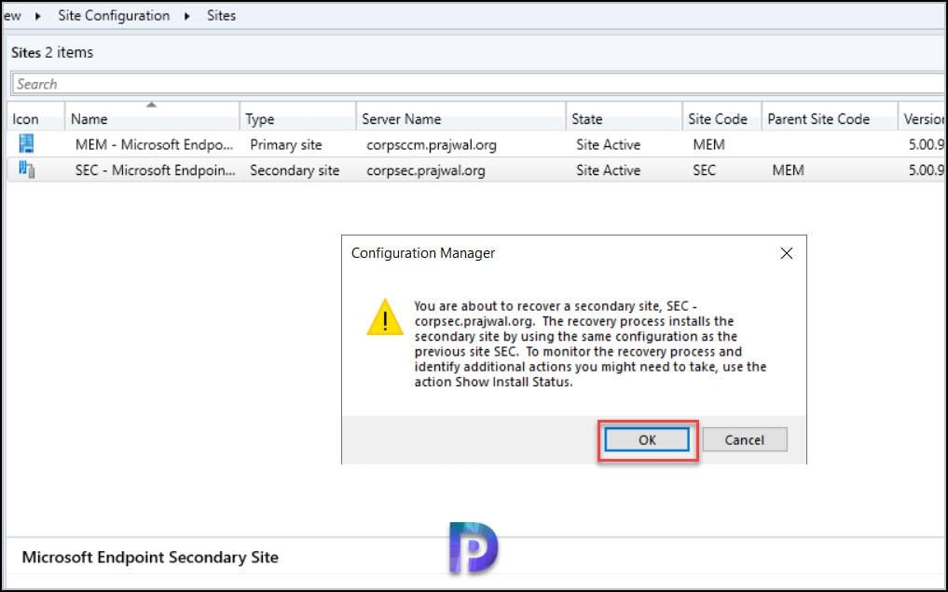The height and width of the screenshot is (592, 948).
Task: Open Sites in the breadcrumb path
Action: [x=221, y=16]
